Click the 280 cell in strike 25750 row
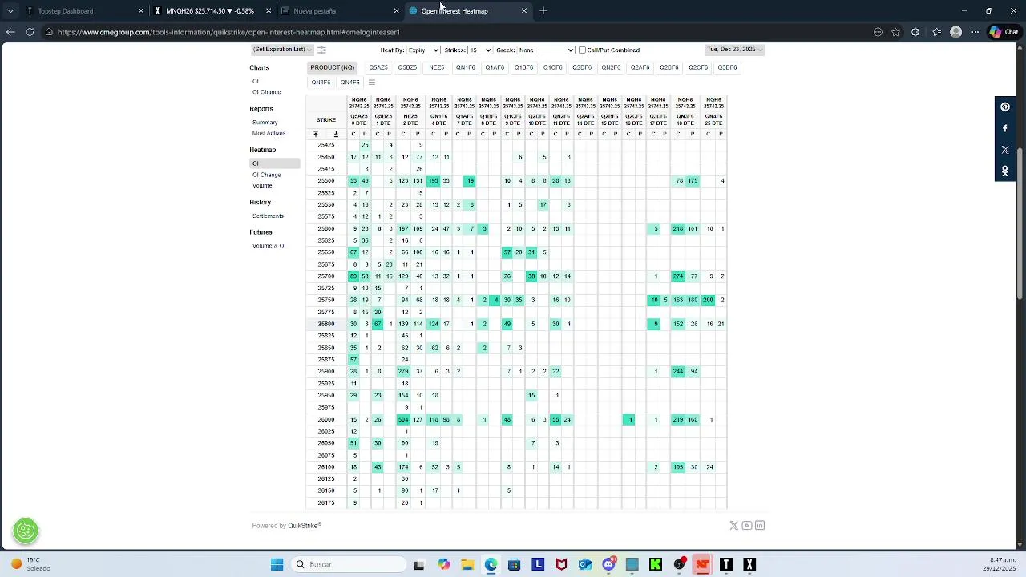1026x577 pixels. coord(708,300)
